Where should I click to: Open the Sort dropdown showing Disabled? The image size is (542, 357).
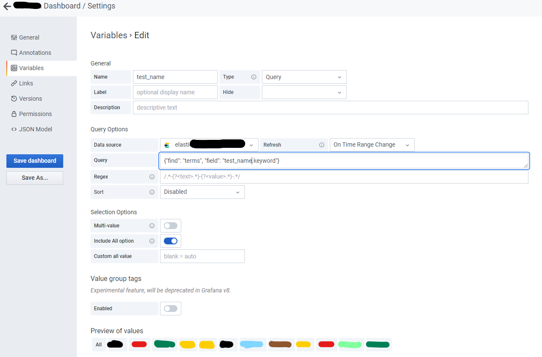point(202,192)
